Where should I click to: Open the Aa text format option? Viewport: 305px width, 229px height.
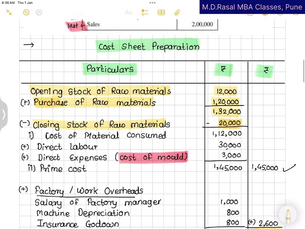pyautogui.click(x=129, y=13)
